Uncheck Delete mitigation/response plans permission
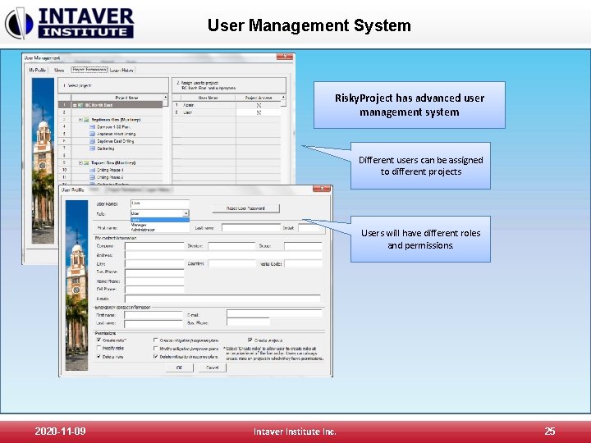Image resolution: width=591 pixels, height=443 pixels. [x=156, y=356]
